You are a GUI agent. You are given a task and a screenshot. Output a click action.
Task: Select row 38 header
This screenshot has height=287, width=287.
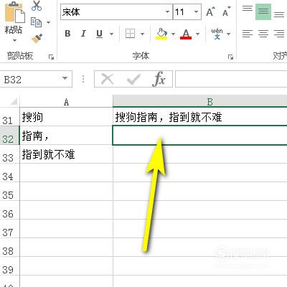9,248
